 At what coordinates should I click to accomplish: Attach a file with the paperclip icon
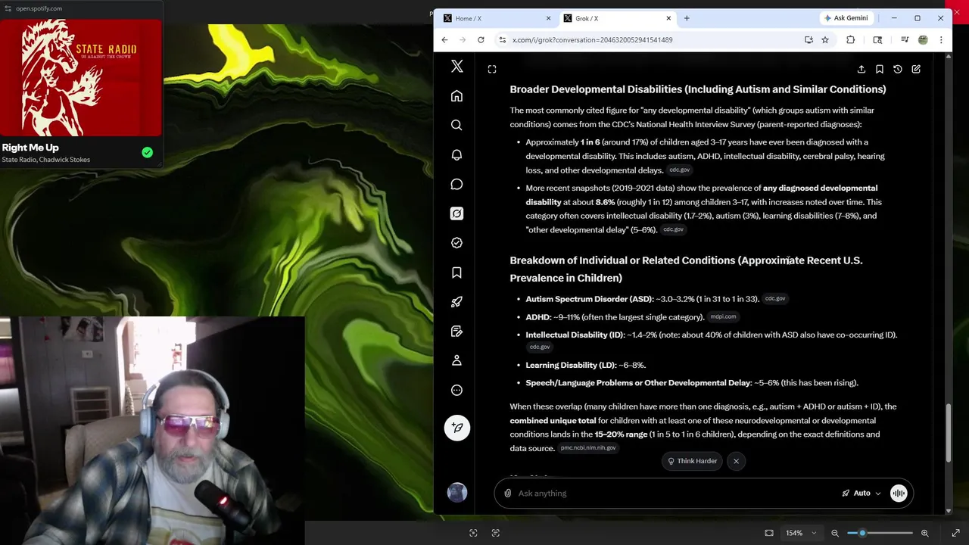[x=508, y=494]
